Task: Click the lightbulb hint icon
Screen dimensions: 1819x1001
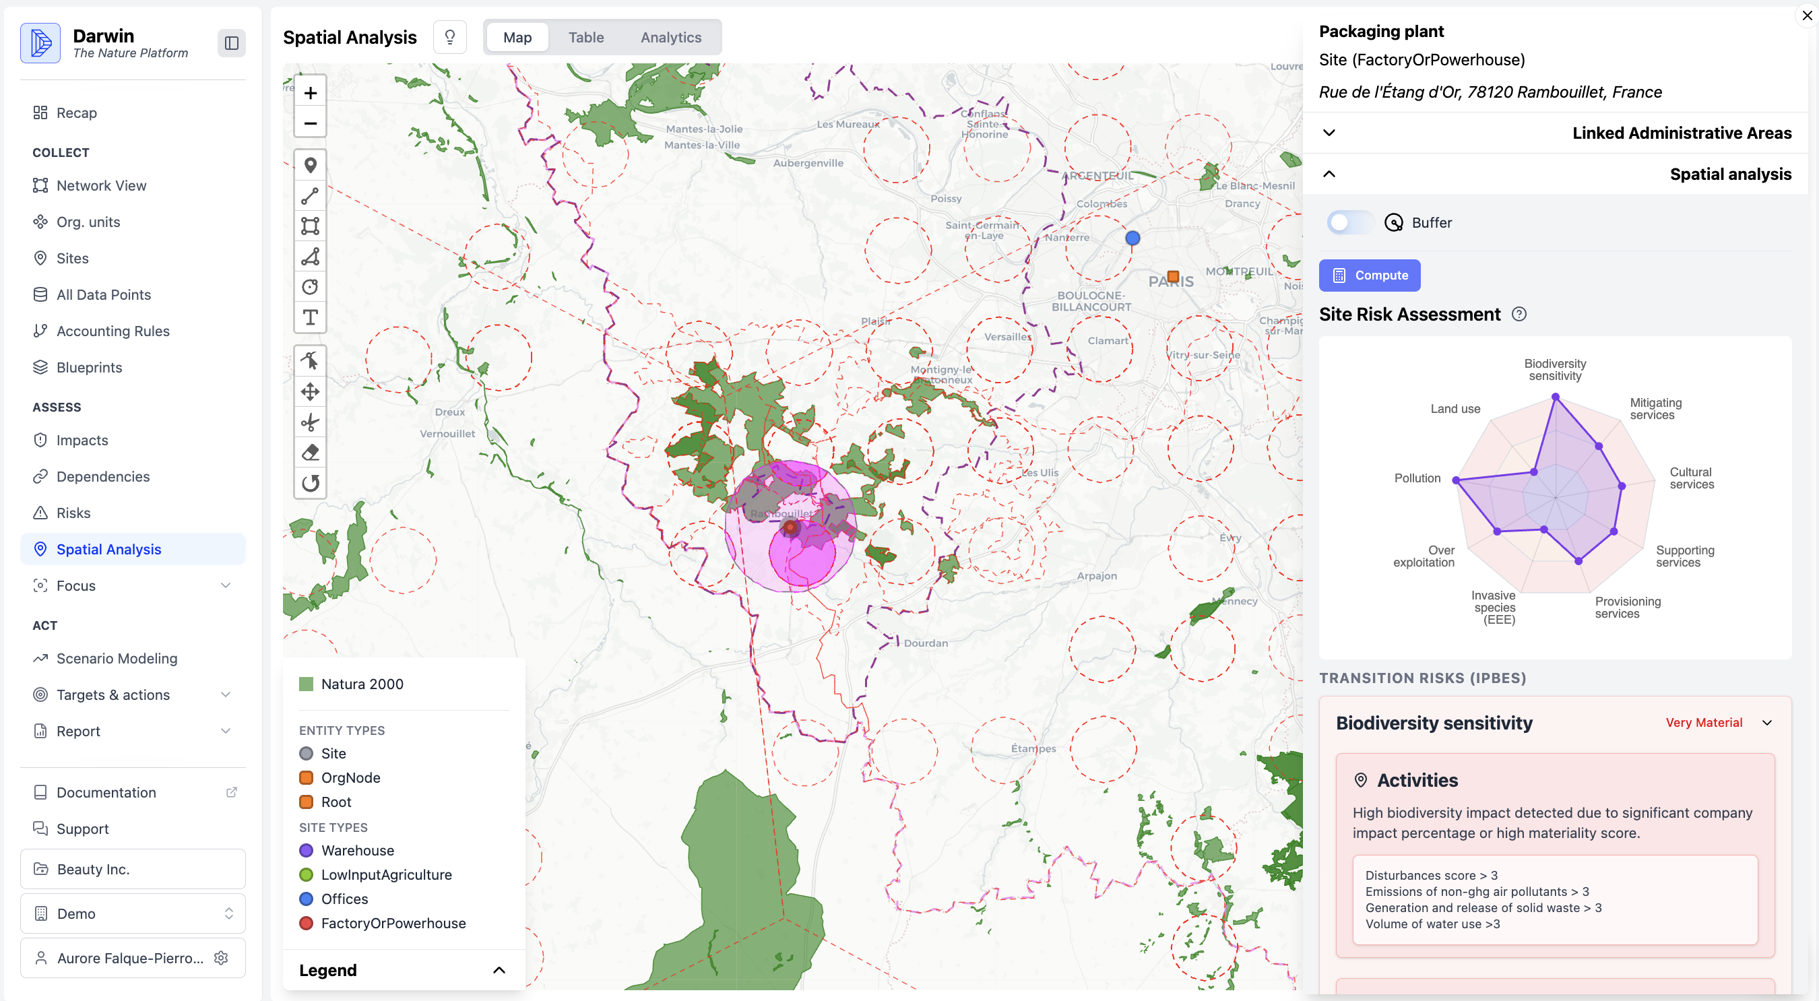Action: (450, 38)
